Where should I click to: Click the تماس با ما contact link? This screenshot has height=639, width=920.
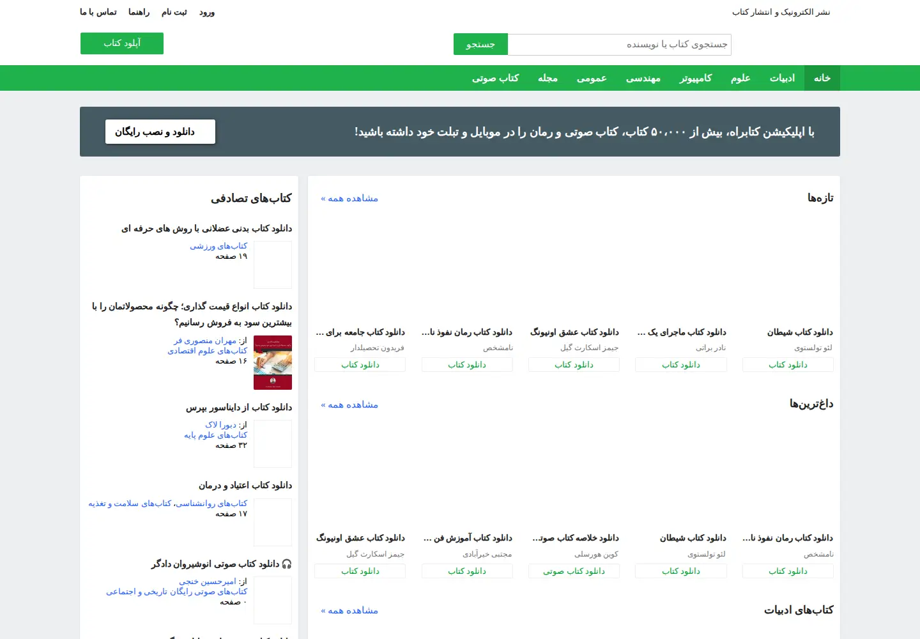tap(98, 12)
